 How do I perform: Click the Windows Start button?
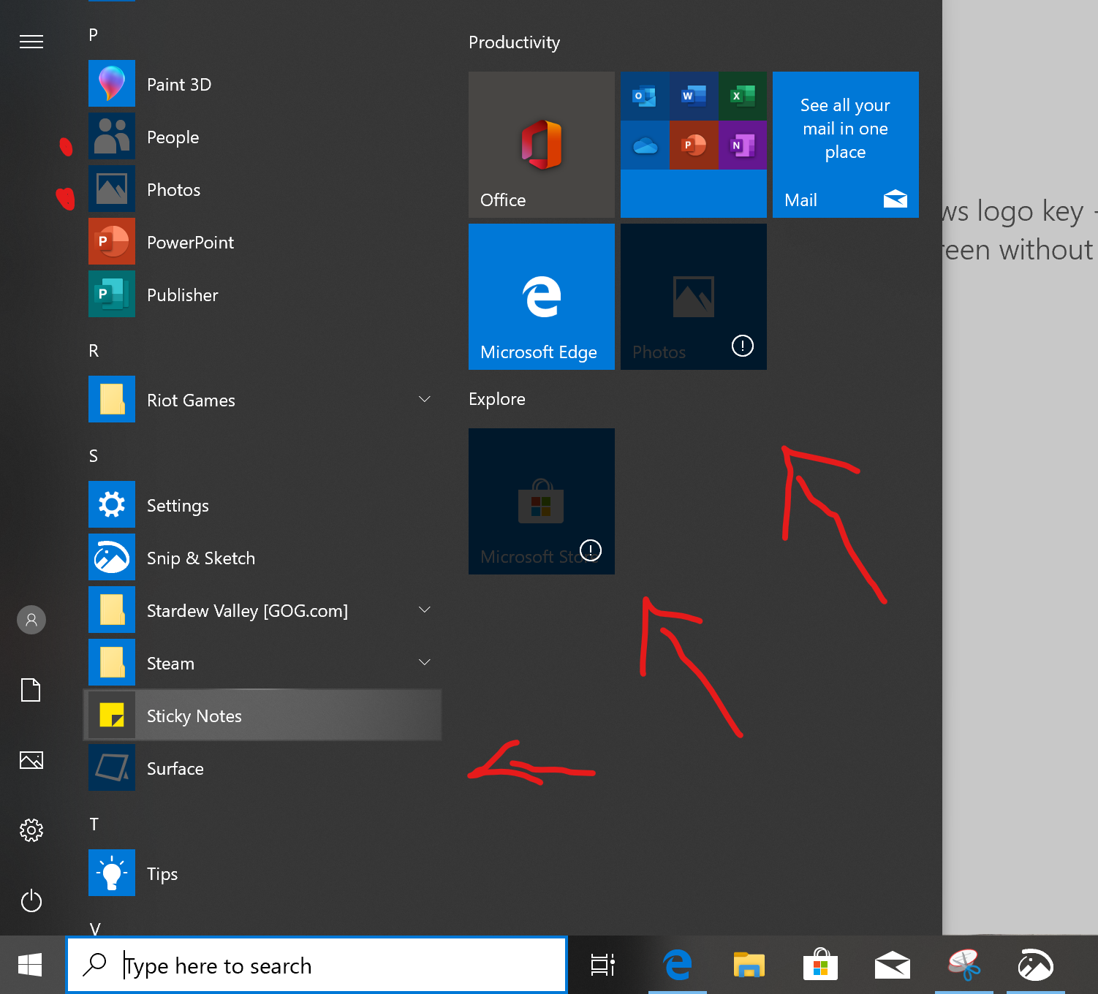point(30,965)
